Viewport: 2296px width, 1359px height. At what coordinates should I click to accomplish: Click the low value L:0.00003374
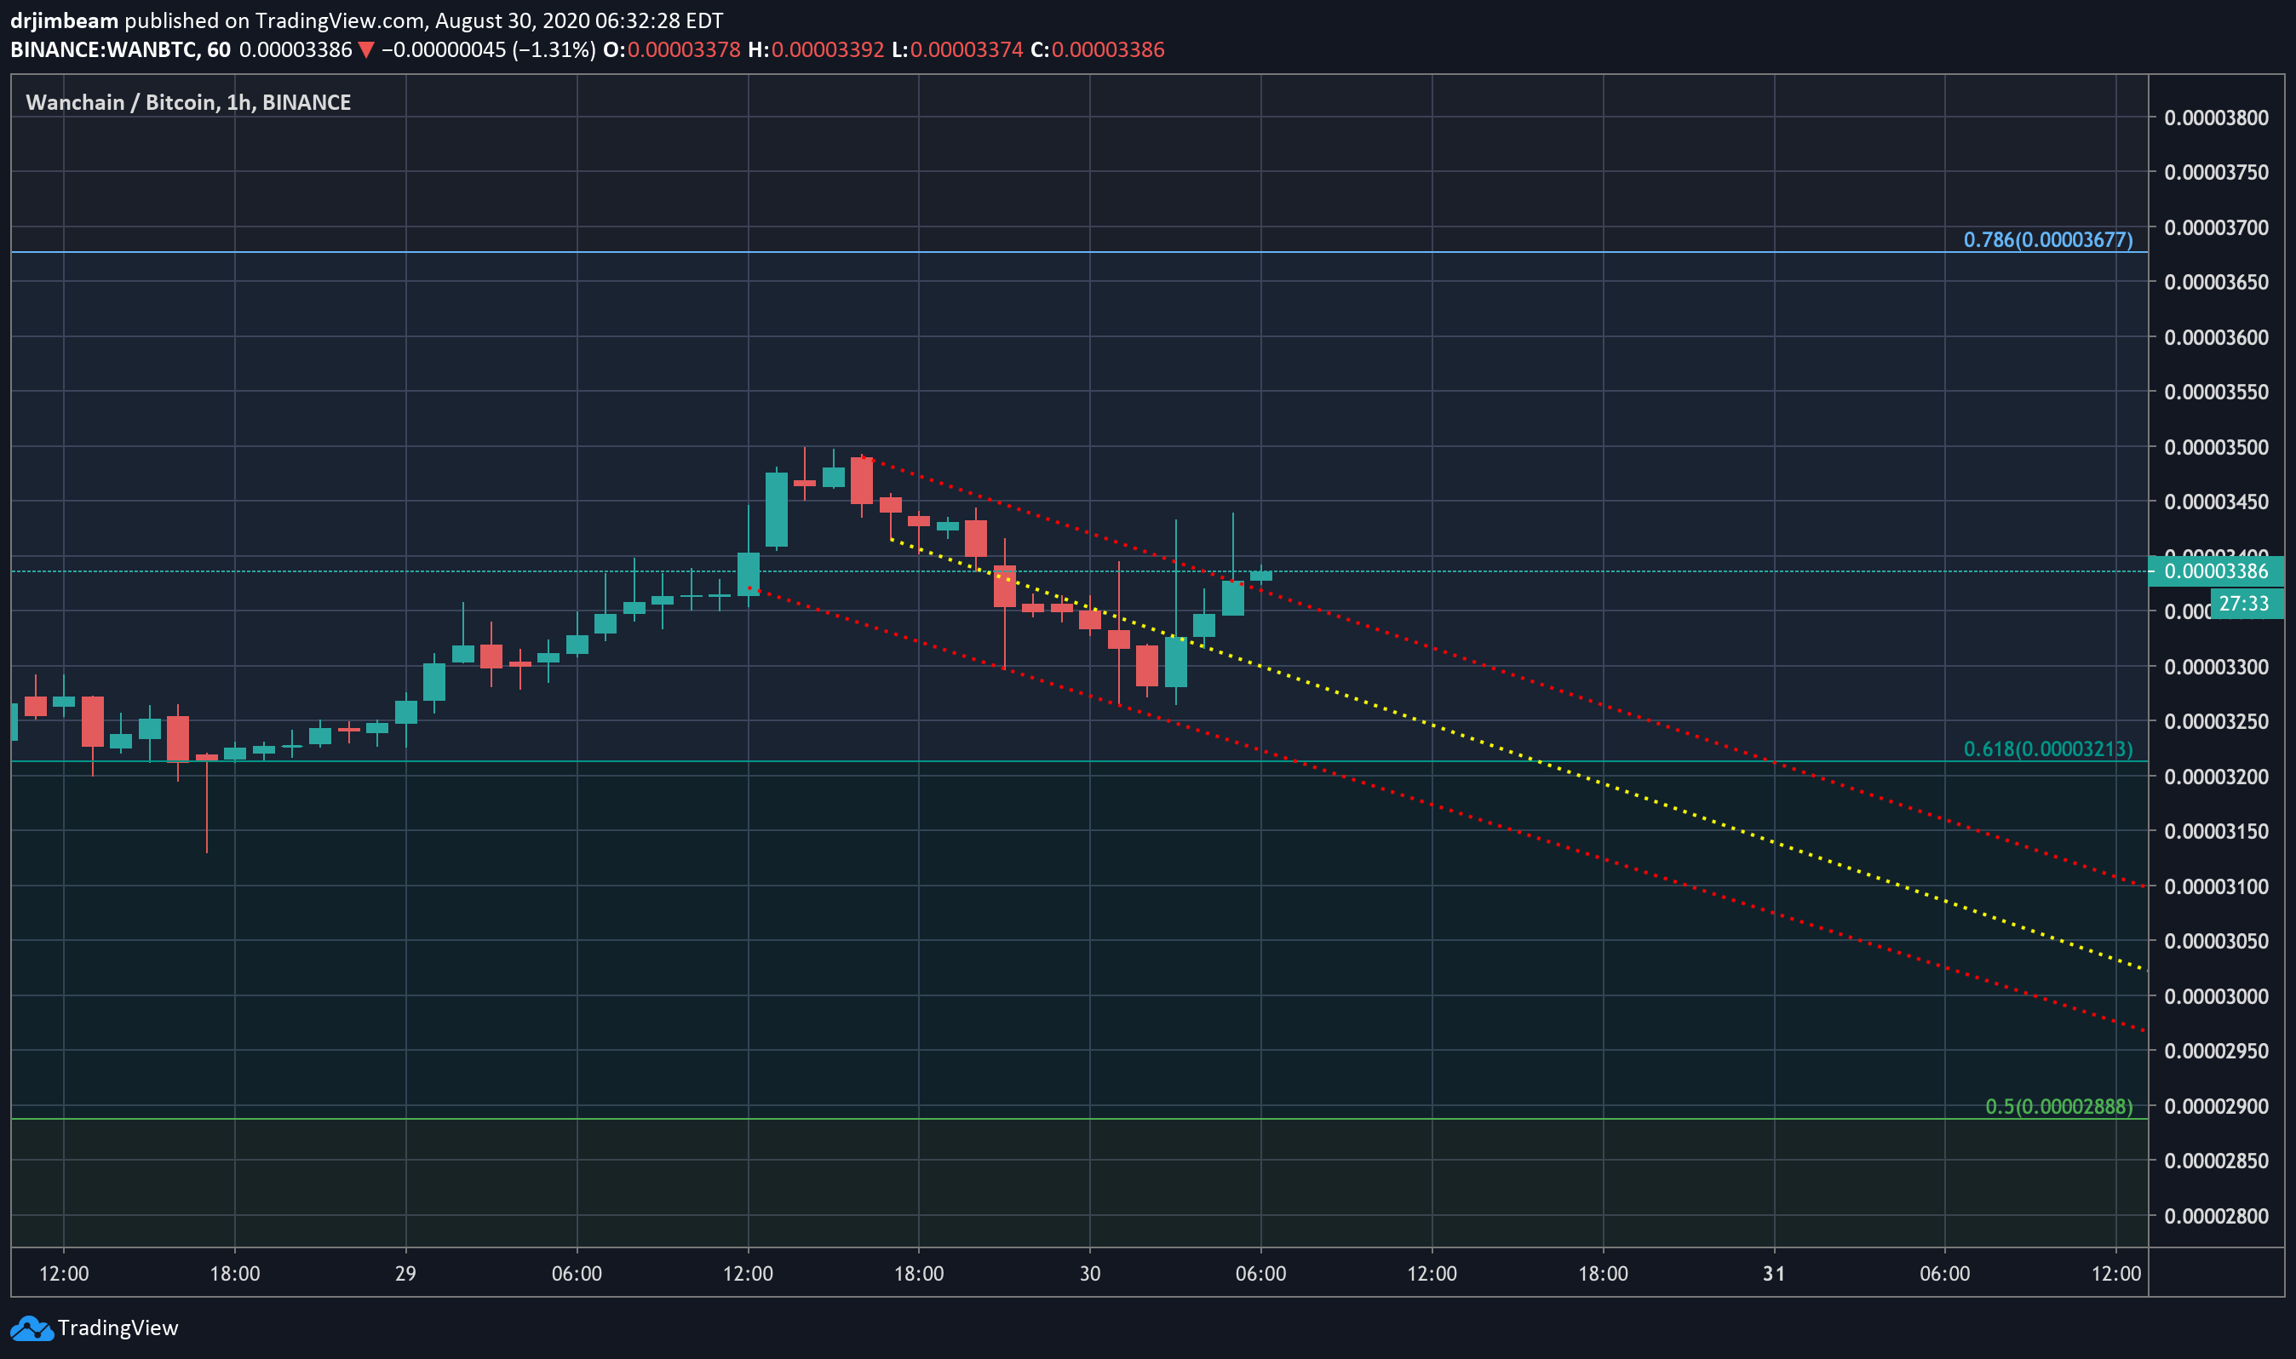point(957,49)
